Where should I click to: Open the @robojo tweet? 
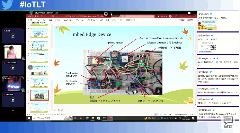[218, 77]
